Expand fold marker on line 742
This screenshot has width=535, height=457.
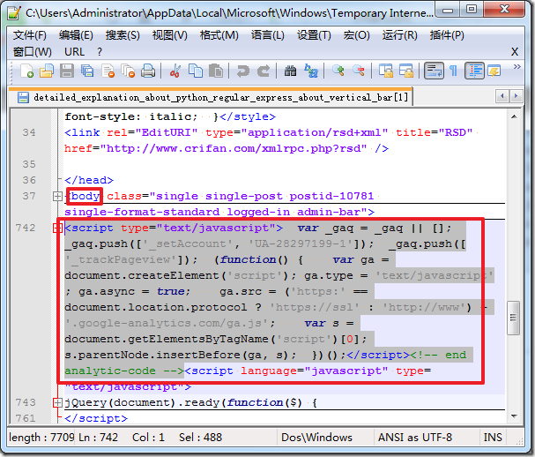click(x=57, y=228)
